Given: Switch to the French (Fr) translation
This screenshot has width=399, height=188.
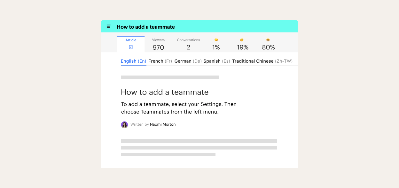Looking at the screenshot, I should click(x=160, y=61).
